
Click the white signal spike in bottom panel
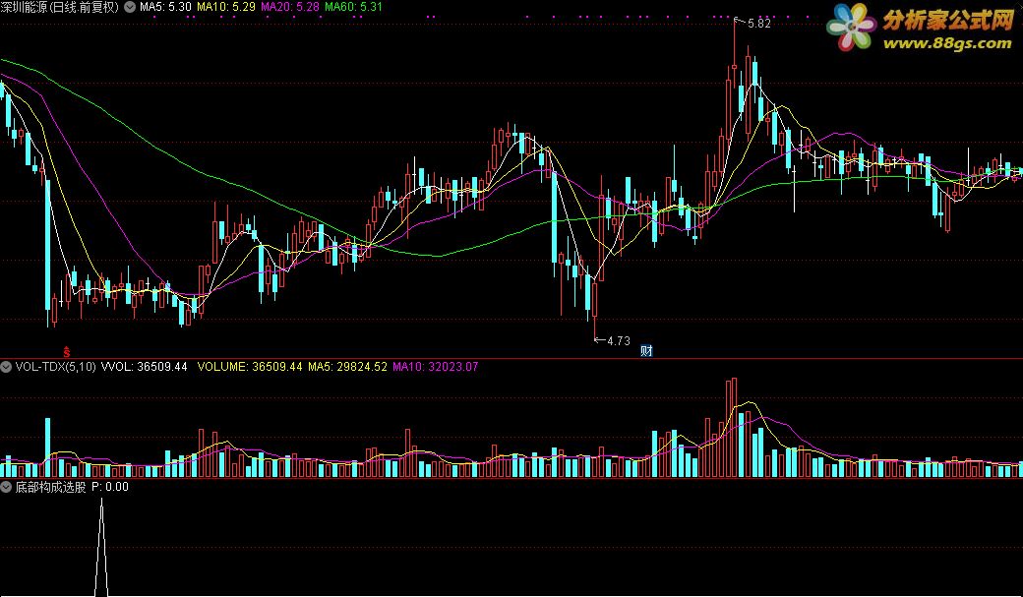101,547
